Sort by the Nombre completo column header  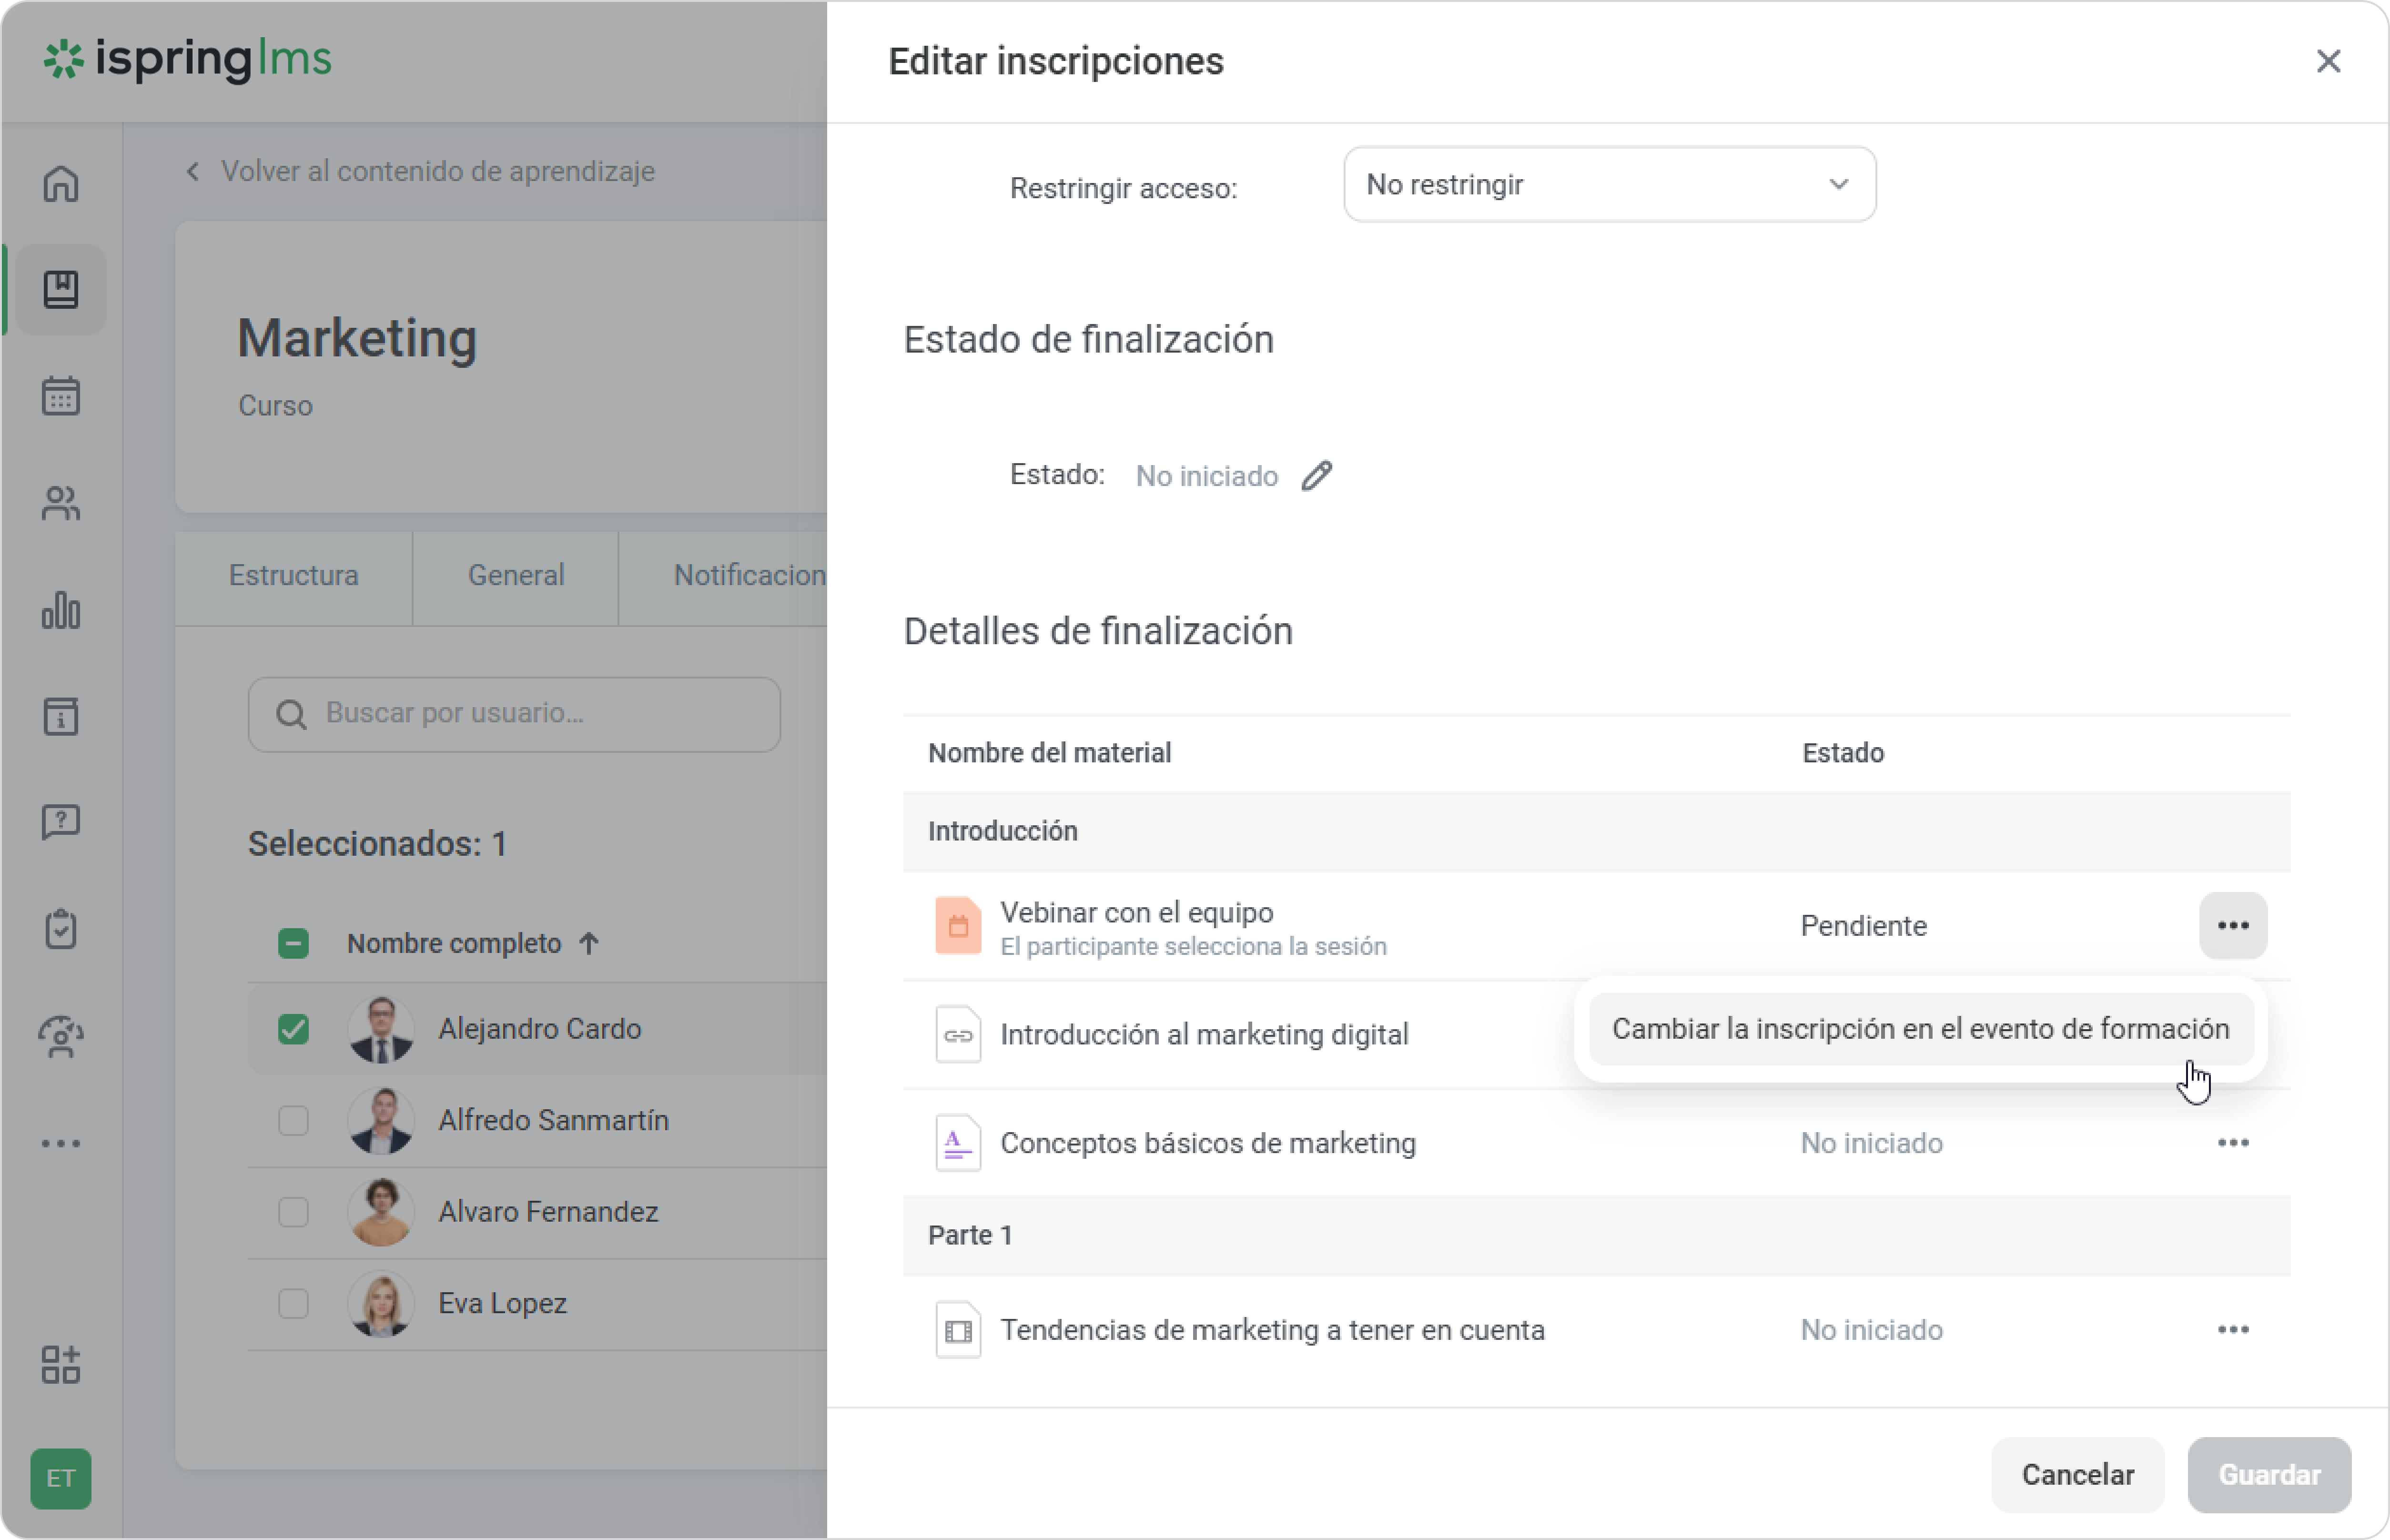tap(454, 943)
